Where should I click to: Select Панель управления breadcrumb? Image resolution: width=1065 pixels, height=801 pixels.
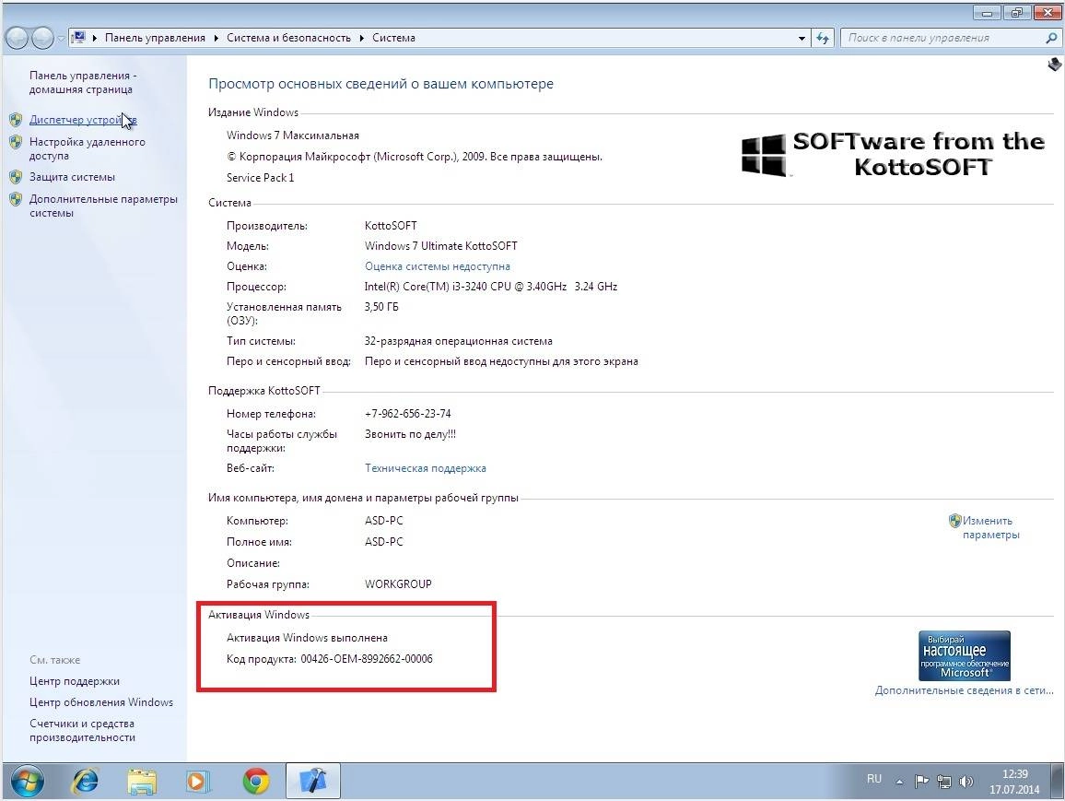pos(155,38)
